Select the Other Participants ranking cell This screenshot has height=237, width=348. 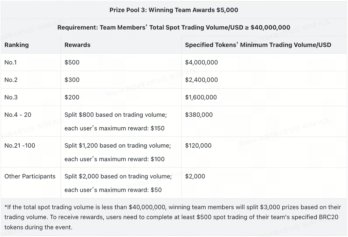tap(30, 176)
